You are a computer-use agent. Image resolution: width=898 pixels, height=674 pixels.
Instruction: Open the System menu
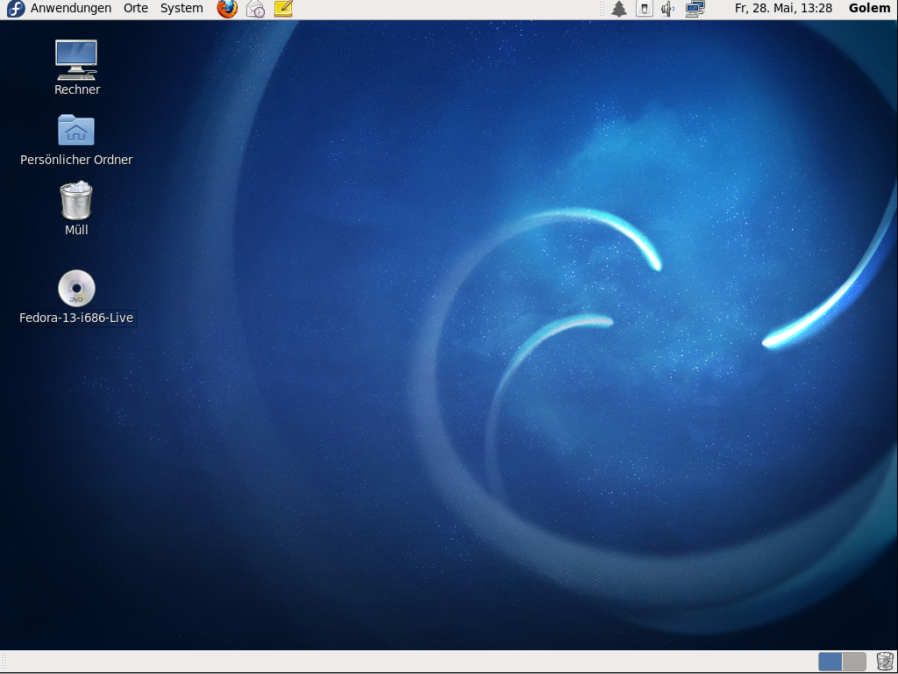tap(182, 9)
